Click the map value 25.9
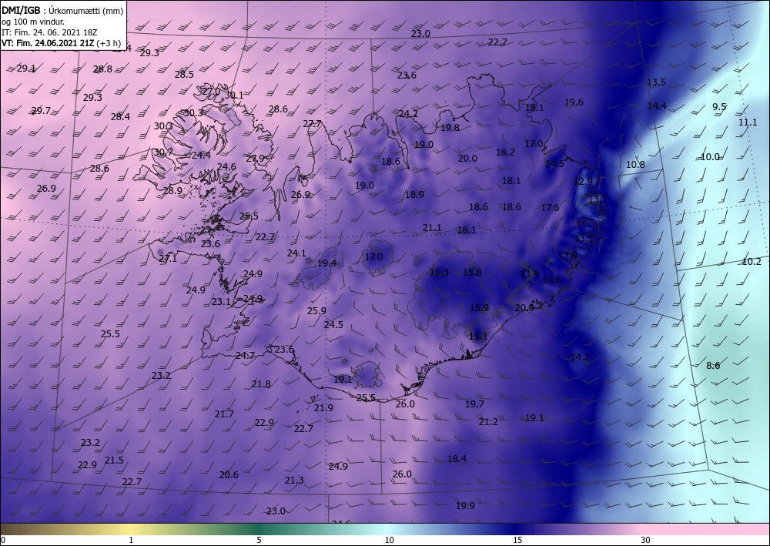Screen dimensions: 770x546 click(316, 311)
